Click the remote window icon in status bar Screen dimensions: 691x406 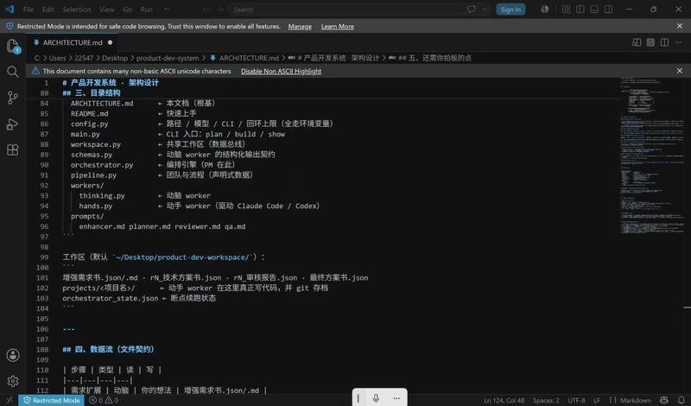[x=10, y=400]
